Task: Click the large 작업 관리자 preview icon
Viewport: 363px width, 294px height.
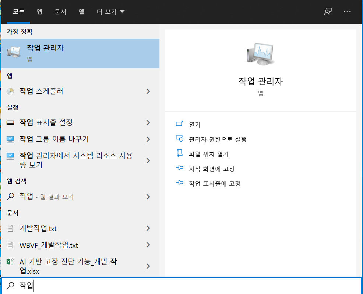Action: [261, 54]
